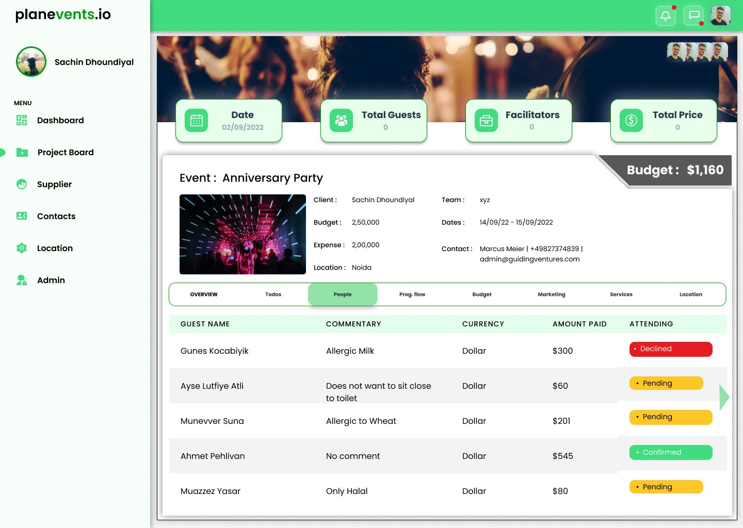Click the Admin user icon
The width and height of the screenshot is (743, 528).
(22, 280)
